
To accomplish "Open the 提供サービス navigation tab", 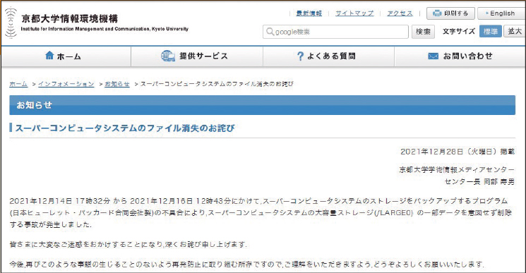I will click(x=197, y=56).
